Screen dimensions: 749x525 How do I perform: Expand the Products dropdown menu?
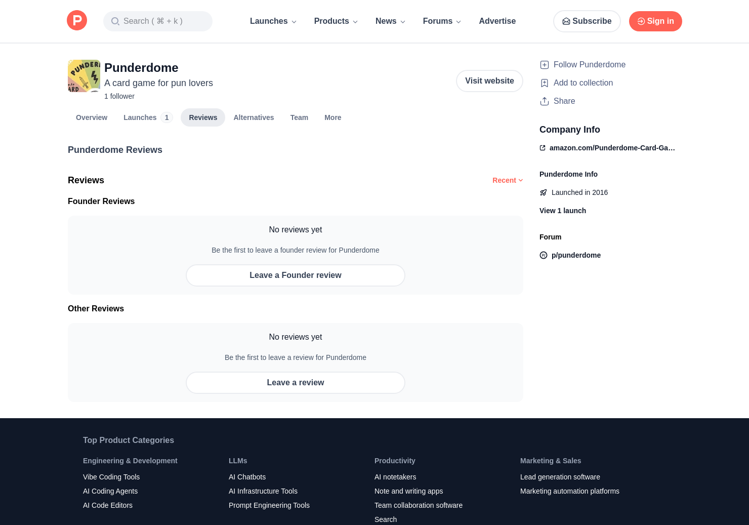(336, 21)
